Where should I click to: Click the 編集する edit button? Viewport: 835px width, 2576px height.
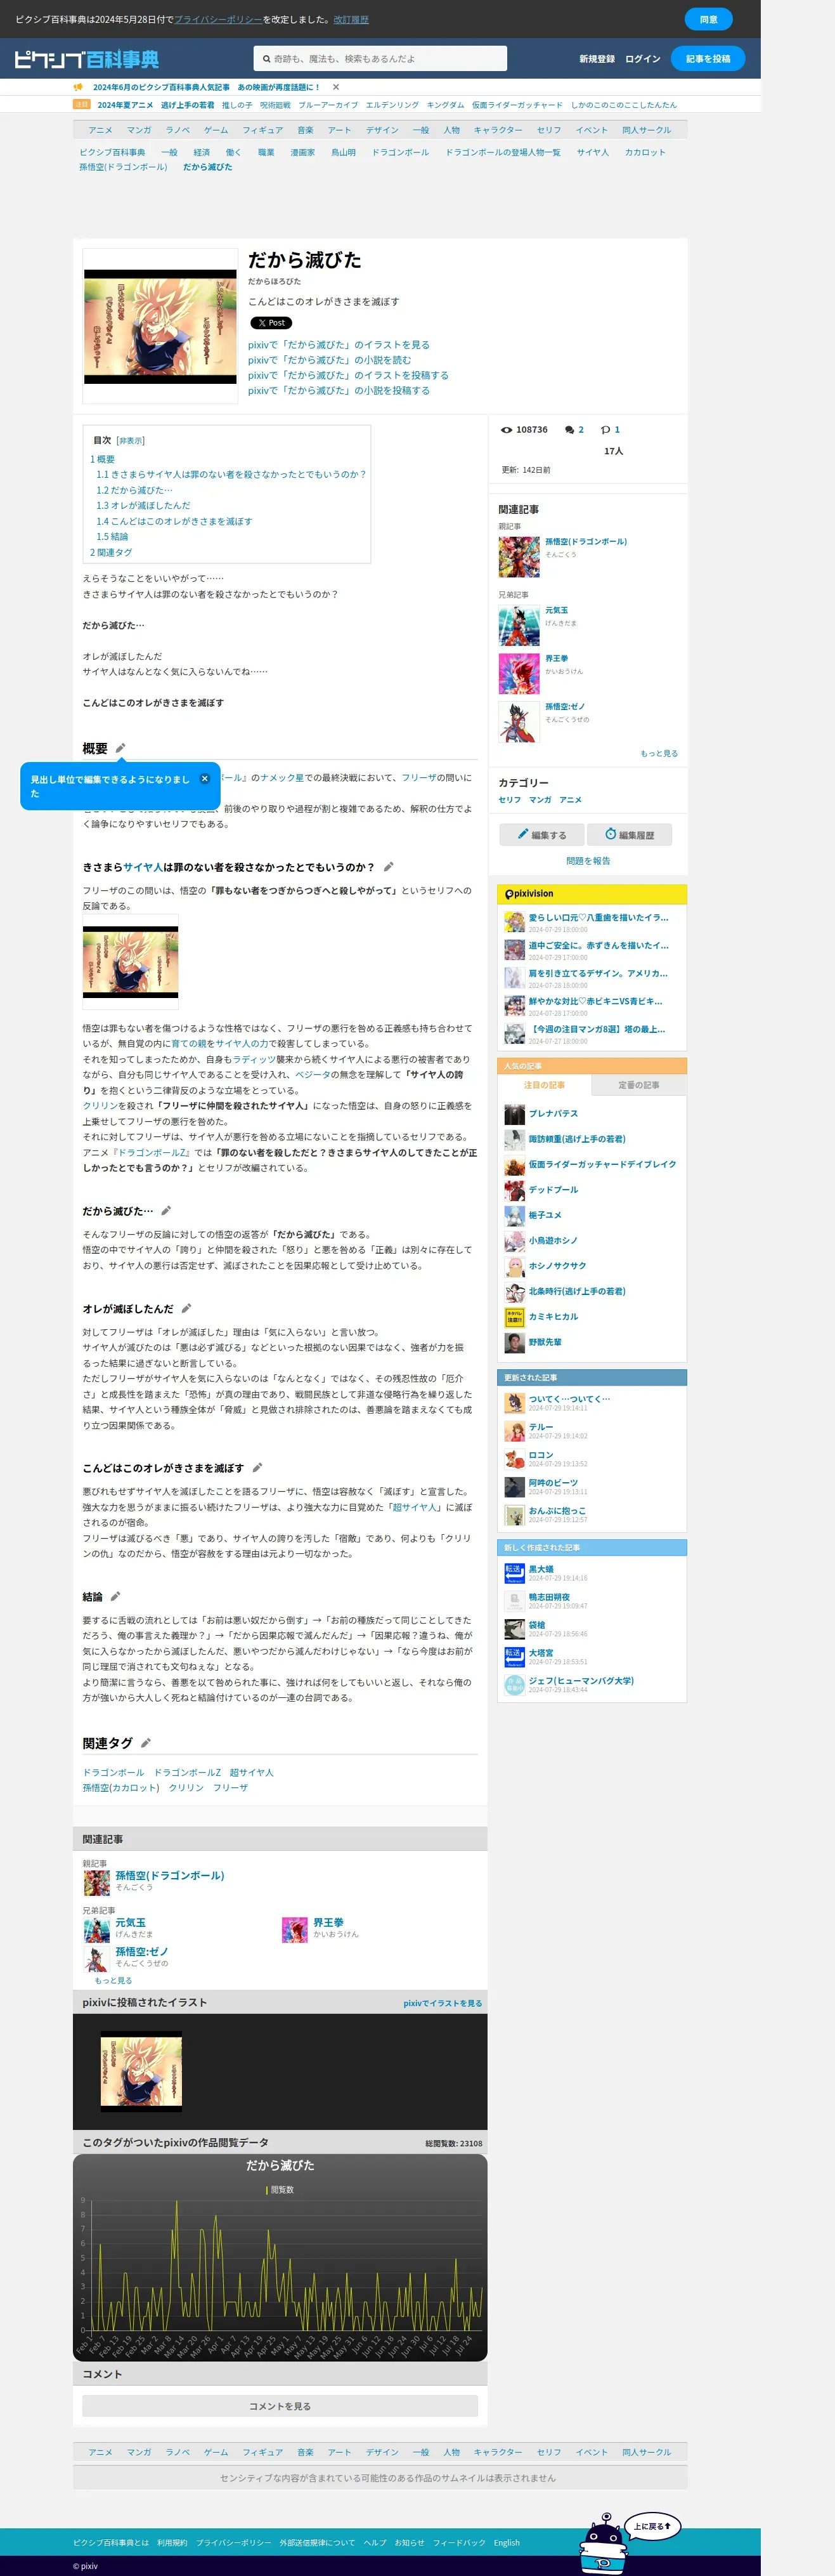point(541,835)
